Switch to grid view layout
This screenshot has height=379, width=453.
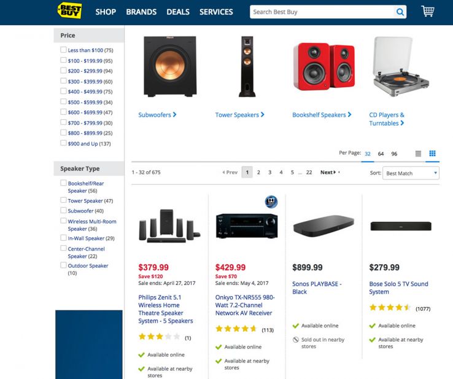(x=432, y=153)
